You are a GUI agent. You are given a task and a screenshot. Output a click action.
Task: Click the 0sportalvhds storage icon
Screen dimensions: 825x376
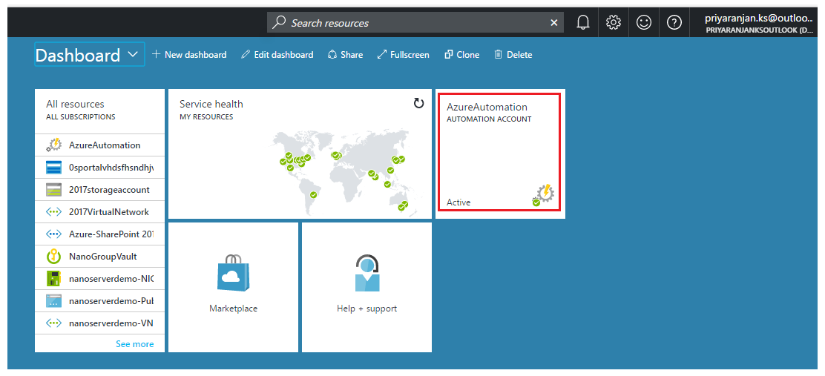point(54,168)
